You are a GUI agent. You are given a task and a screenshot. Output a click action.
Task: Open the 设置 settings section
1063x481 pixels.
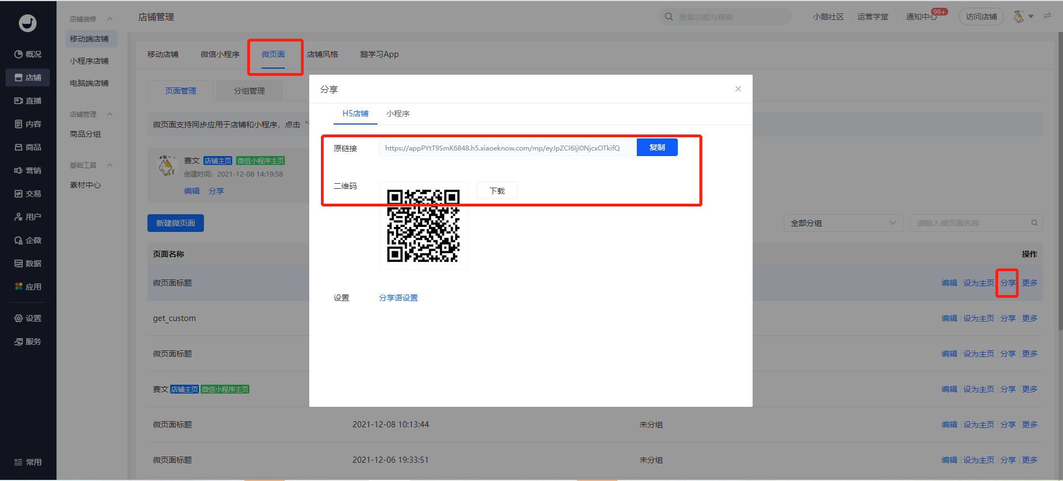pos(28,318)
